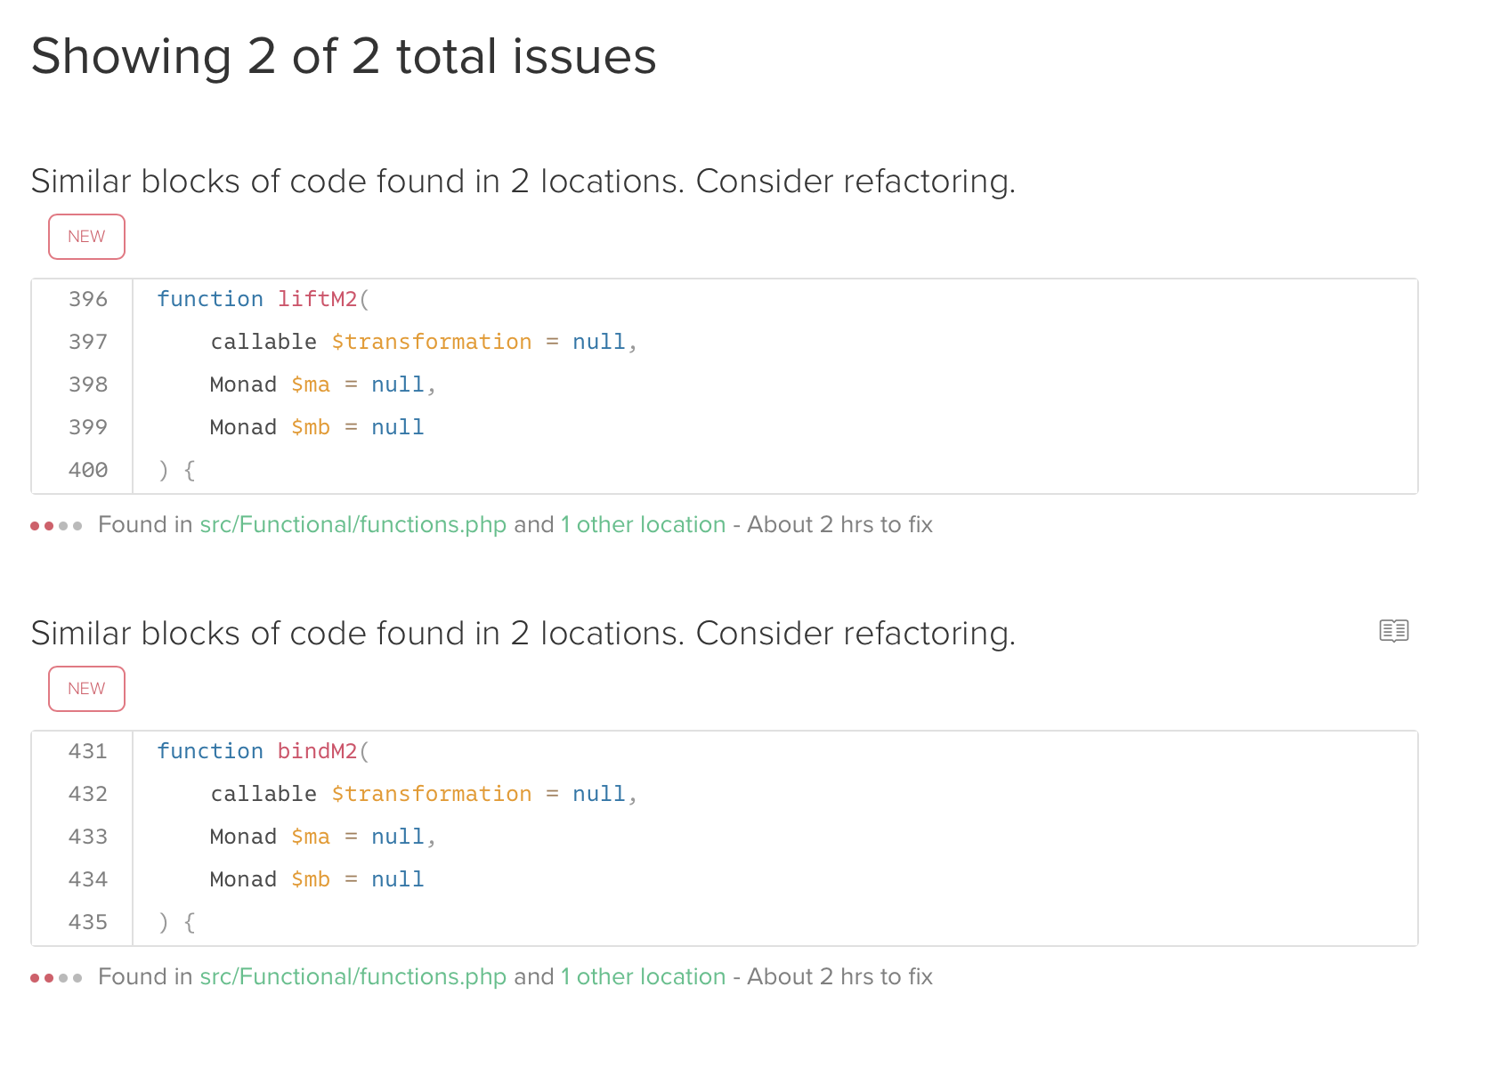Click line number 431 in the gutter
The width and height of the screenshot is (1492, 1084).
(88, 752)
